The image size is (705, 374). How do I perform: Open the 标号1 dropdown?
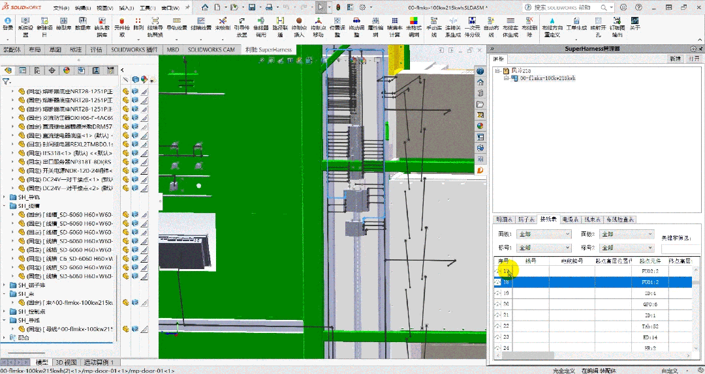pyautogui.click(x=544, y=248)
